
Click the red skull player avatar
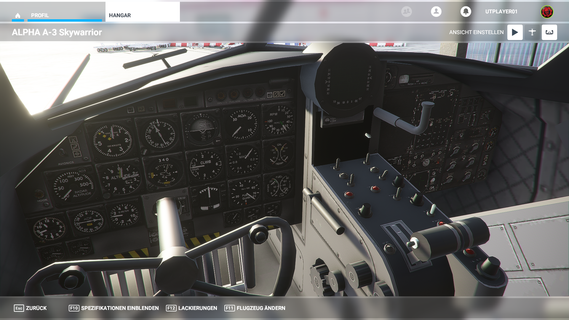pos(547,12)
